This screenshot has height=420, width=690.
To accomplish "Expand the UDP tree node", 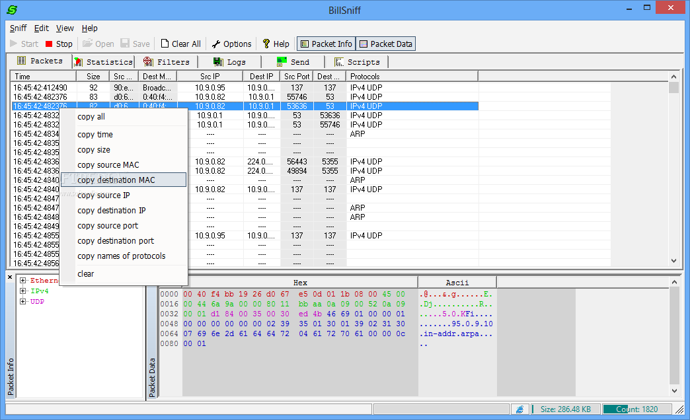I will 23,301.
